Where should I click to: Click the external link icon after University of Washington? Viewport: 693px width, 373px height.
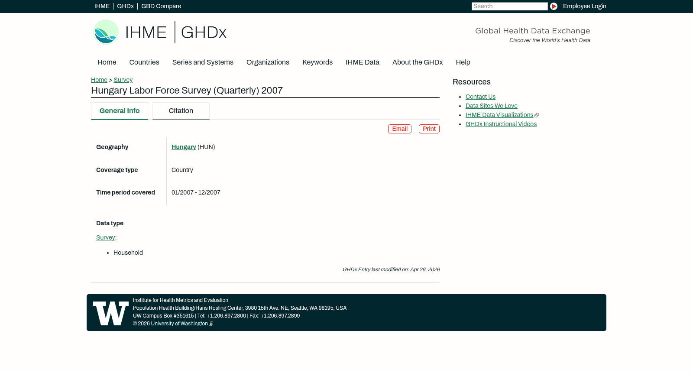pyautogui.click(x=211, y=324)
